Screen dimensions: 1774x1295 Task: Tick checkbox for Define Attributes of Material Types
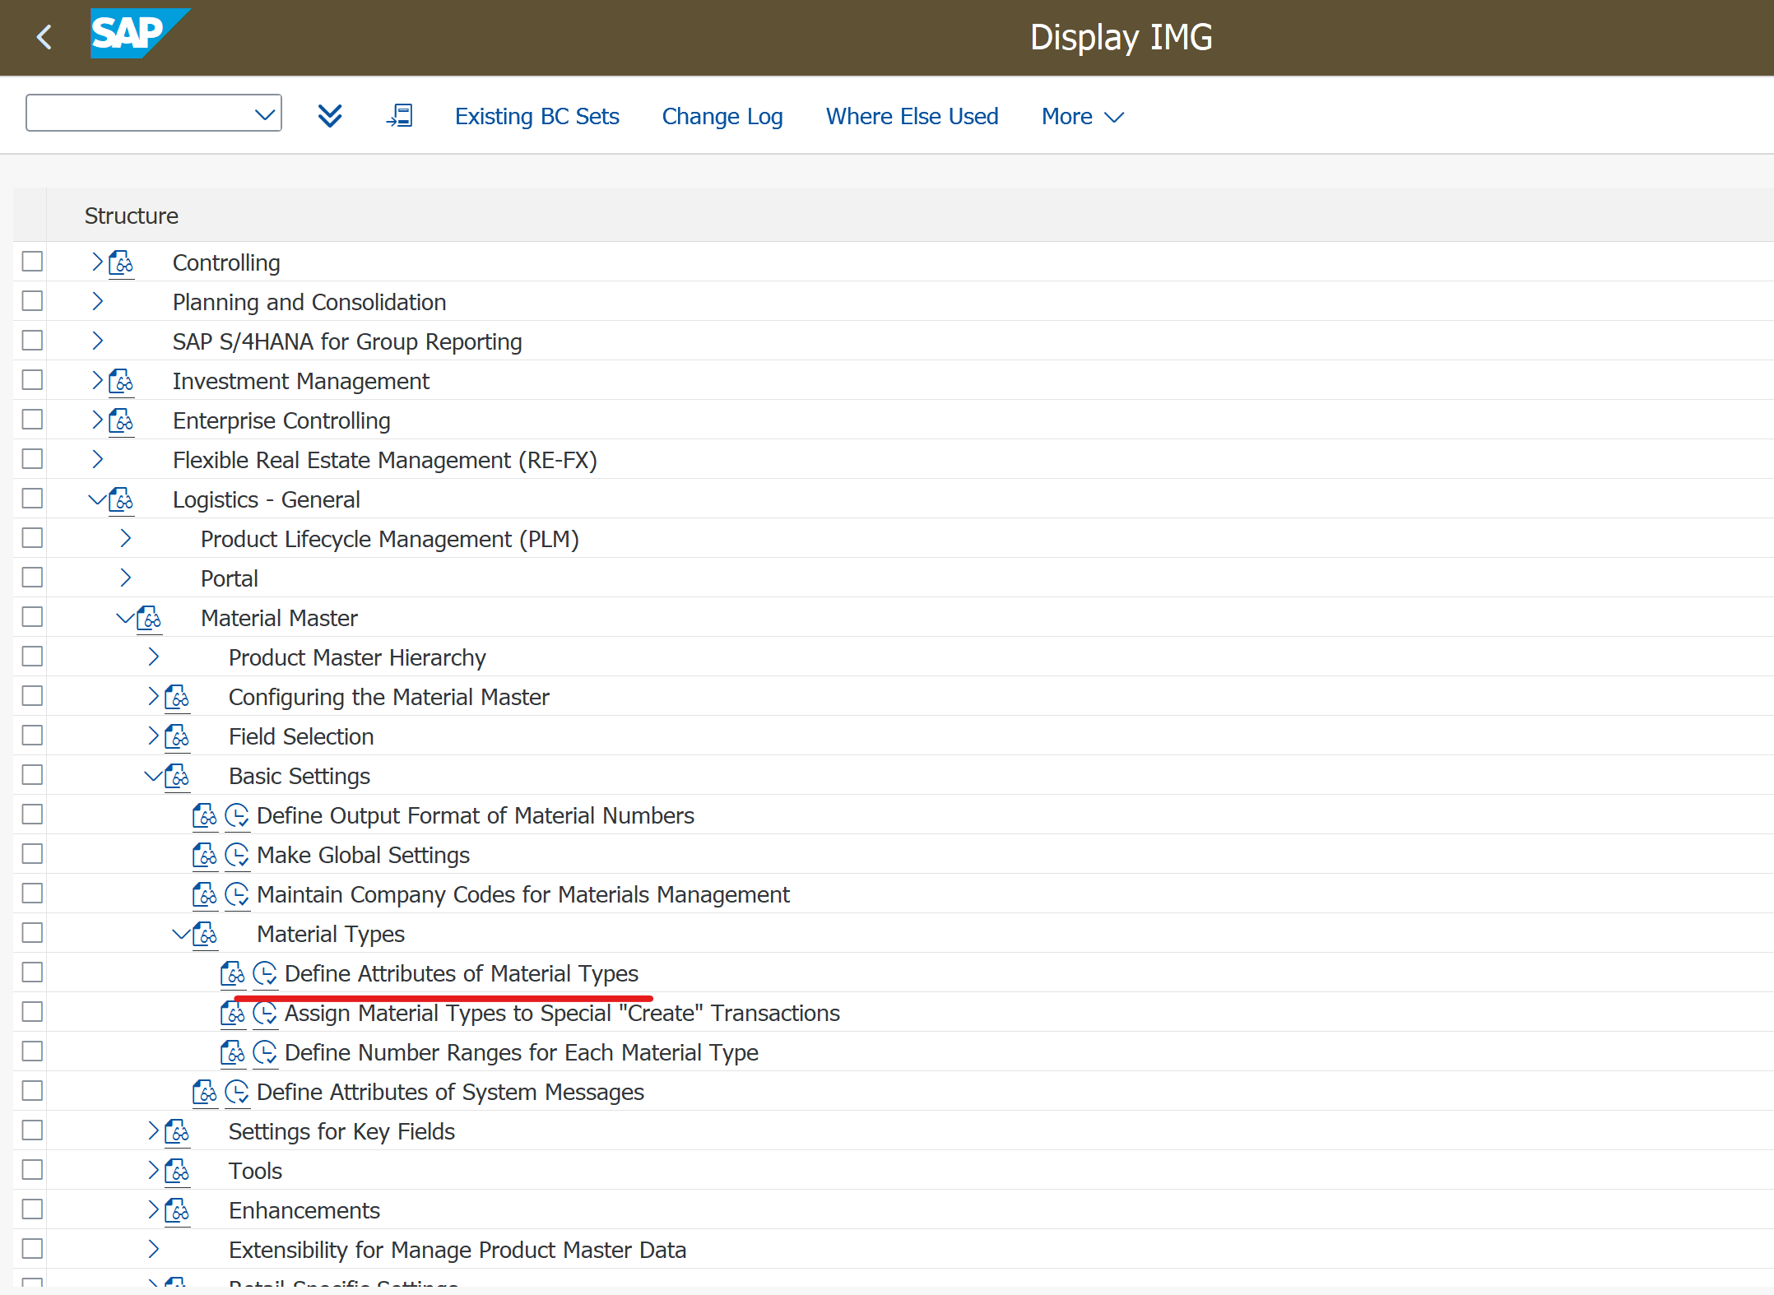pos(32,972)
